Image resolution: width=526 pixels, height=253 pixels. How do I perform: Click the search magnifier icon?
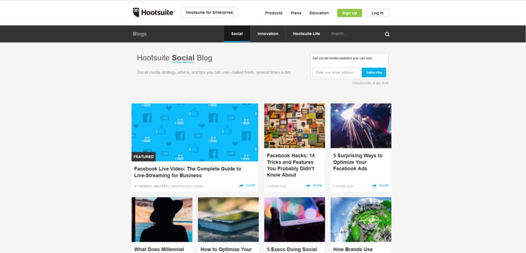pos(387,34)
